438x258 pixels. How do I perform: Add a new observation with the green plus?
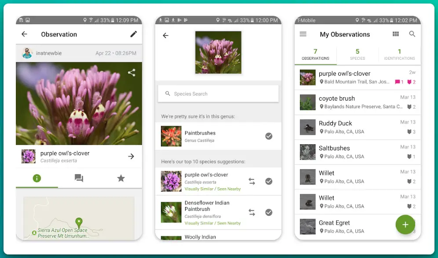click(405, 225)
